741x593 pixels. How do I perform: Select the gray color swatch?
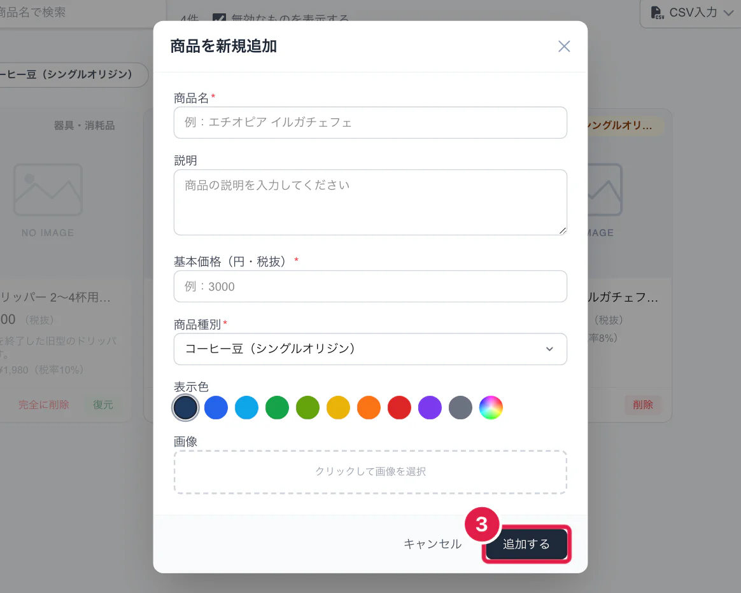point(460,407)
